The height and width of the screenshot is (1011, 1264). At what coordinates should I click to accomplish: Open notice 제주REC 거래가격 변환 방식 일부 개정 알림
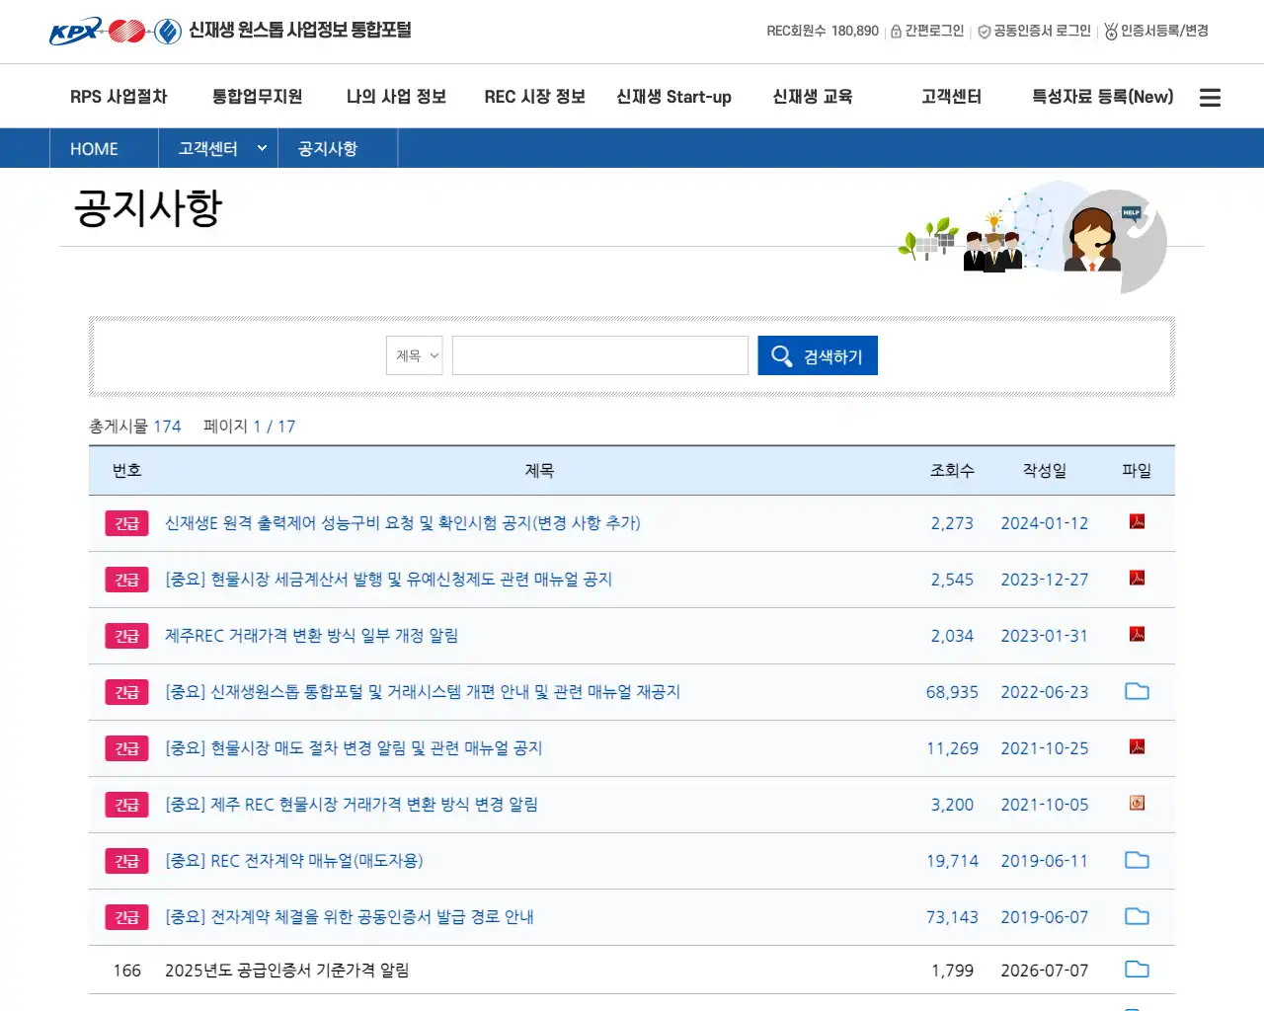pos(311,636)
